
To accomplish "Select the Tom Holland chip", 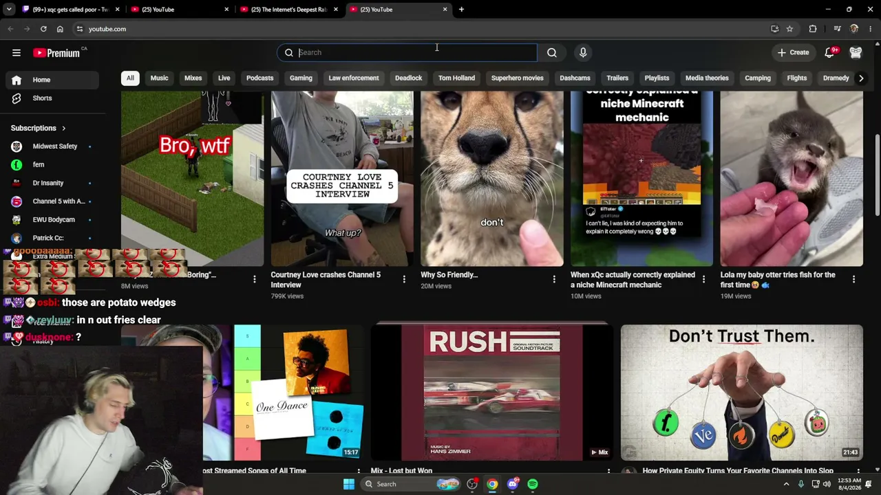I will pyautogui.click(x=456, y=78).
